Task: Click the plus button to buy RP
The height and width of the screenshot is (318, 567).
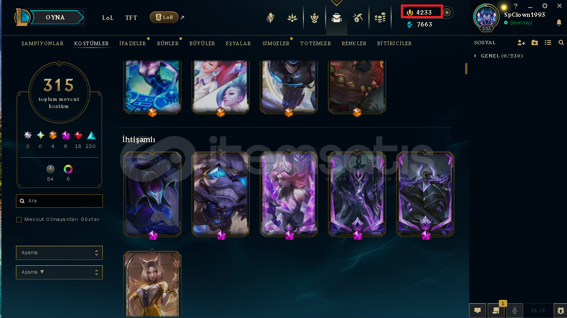Action: 447,12
